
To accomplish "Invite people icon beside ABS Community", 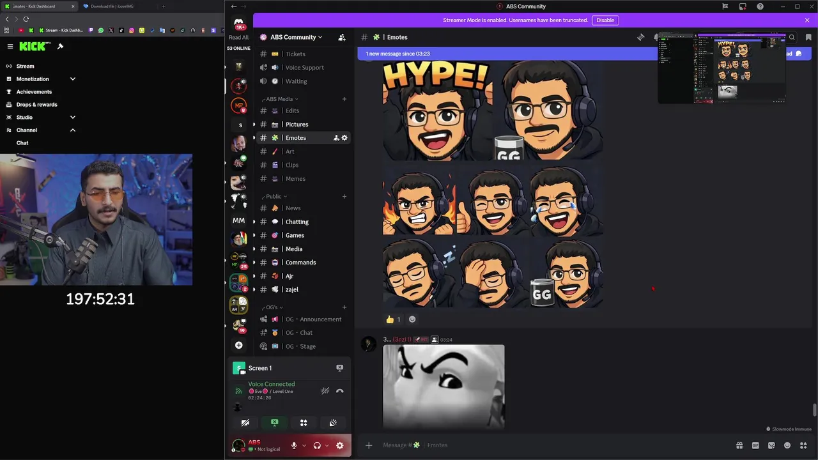I will 342,37.
